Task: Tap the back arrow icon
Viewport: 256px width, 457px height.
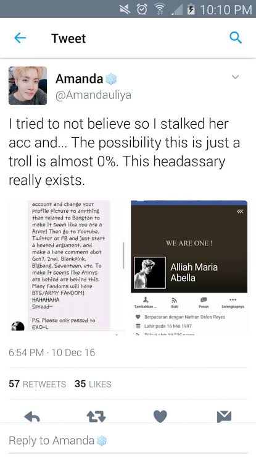Action: coord(20,38)
